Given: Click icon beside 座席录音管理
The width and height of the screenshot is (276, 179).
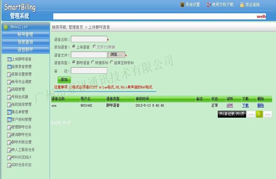Looking at the screenshot, I should 9,67.
